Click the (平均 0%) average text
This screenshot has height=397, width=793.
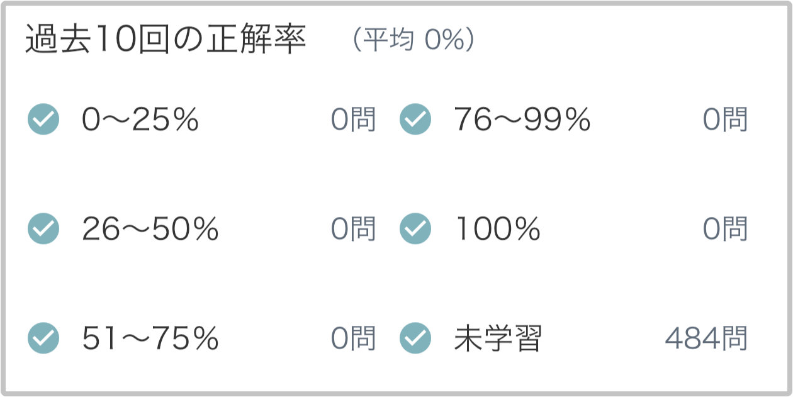click(x=413, y=42)
